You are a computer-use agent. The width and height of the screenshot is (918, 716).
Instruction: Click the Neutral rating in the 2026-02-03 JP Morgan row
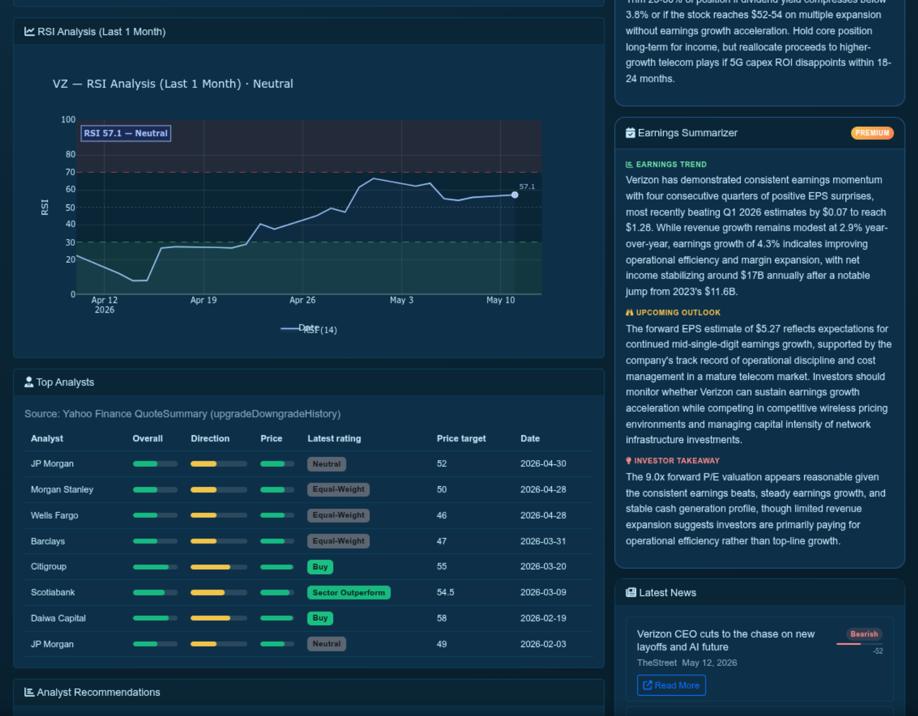coord(326,644)
